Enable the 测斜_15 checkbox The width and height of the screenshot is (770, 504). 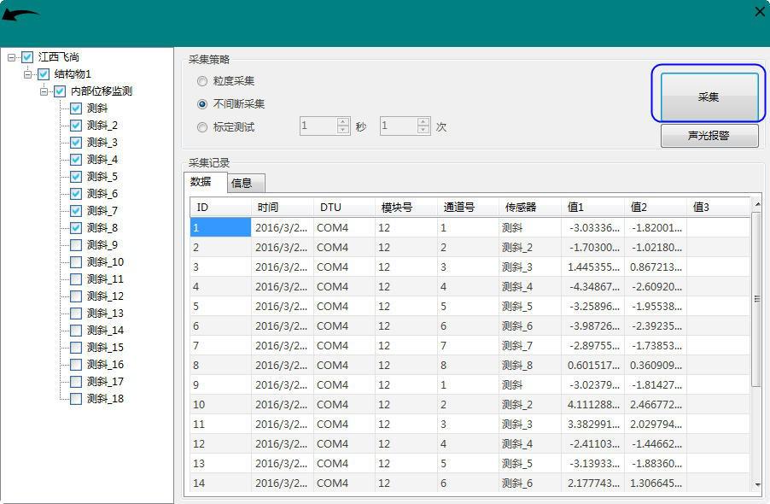76,348
